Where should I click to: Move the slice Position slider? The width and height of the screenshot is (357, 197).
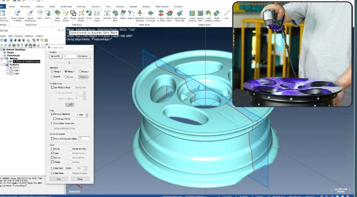pyautogui.click(x=69, y=63)
